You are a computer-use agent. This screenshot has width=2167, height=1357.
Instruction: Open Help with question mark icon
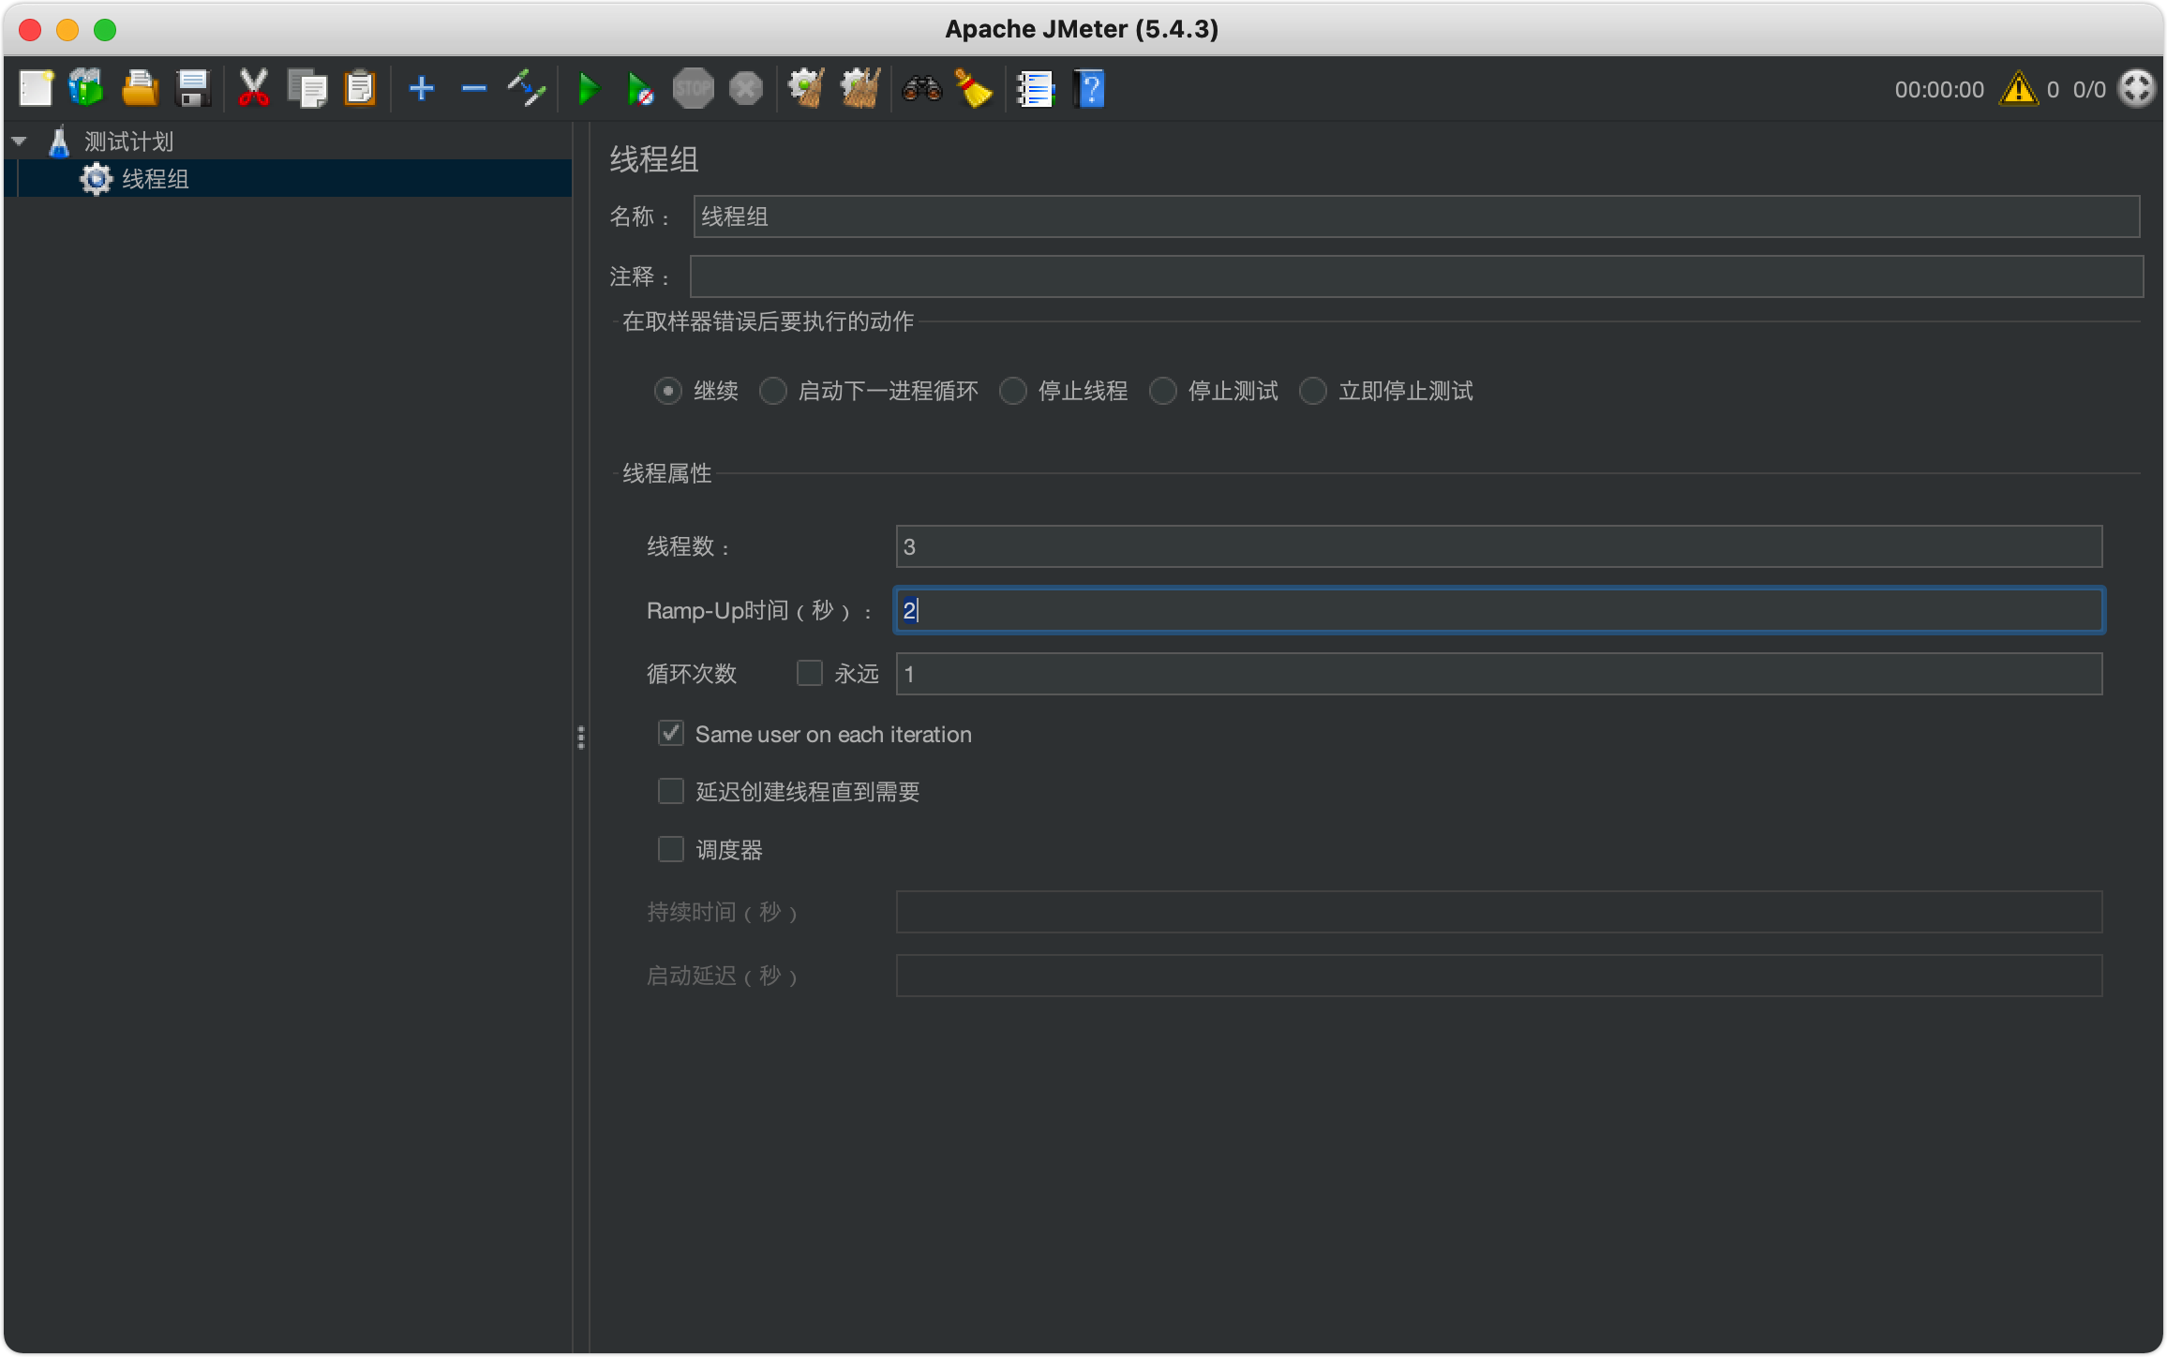[1089, 89]
